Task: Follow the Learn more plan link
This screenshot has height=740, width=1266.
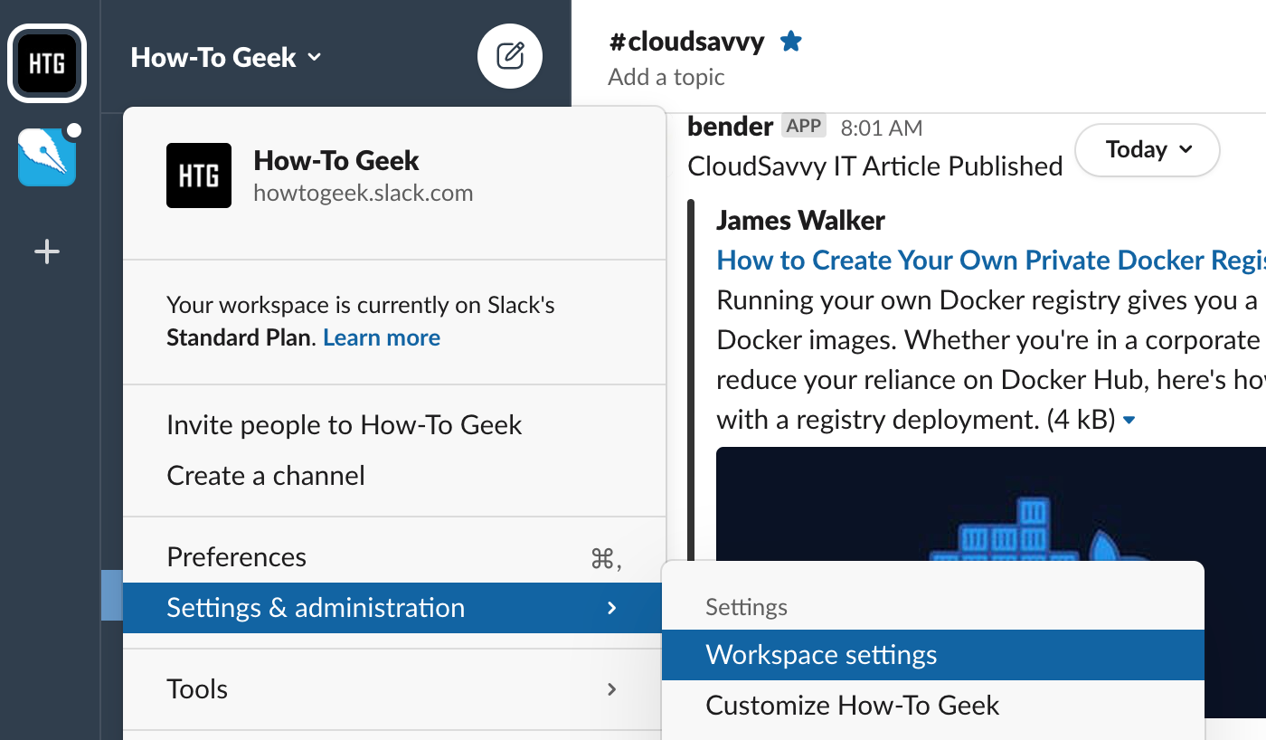Action: point(382,337)
